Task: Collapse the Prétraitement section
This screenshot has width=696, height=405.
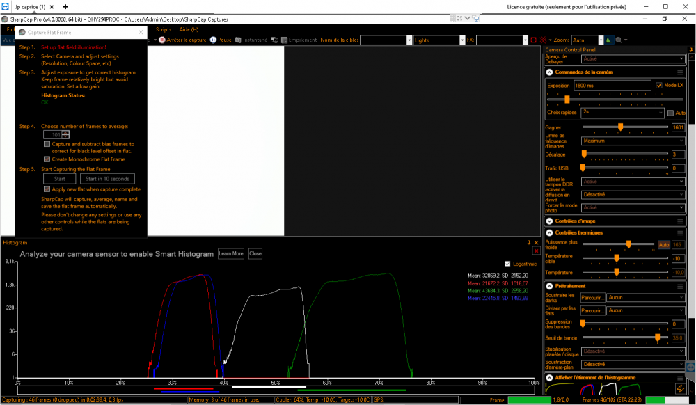Action: coord(549,286)
